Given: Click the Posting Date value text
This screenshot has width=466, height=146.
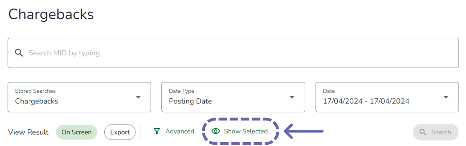Looking at the screenshot, I should coord(190,101).
